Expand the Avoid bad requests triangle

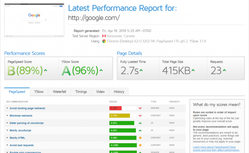point(7,145)
